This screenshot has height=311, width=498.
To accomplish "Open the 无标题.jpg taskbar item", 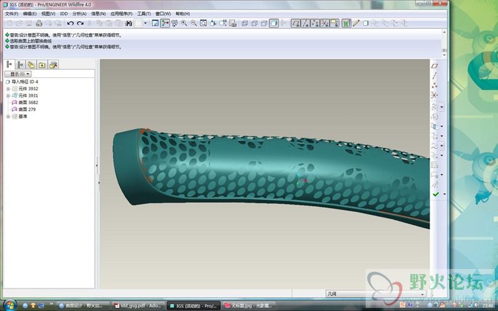I will click(x=248, y=306).
